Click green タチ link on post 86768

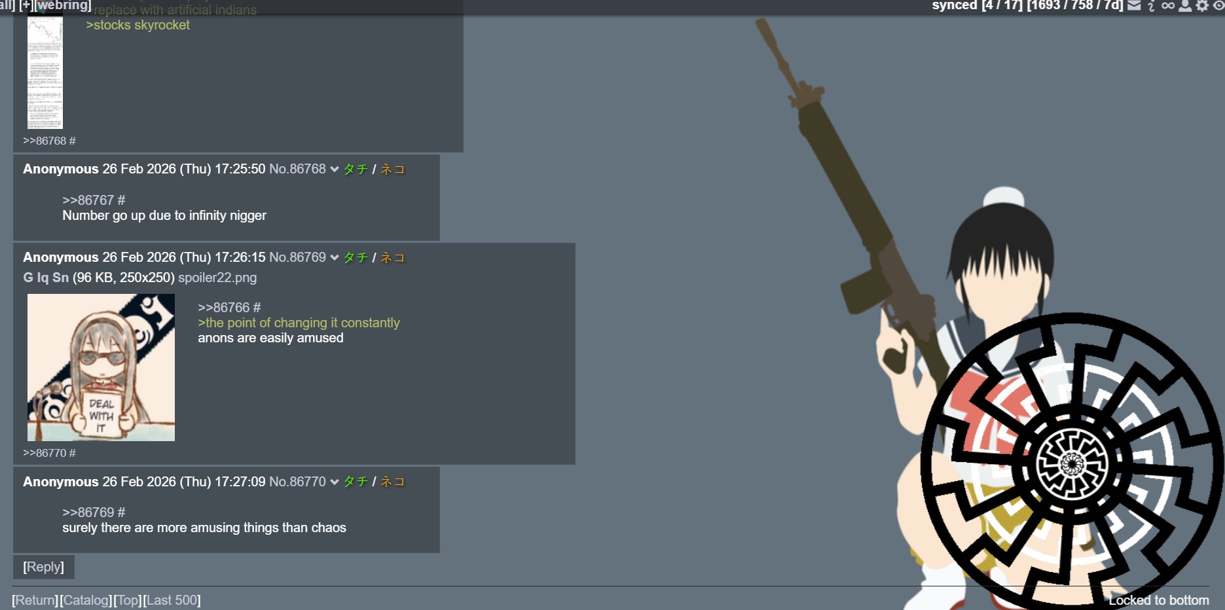point(356,170)
